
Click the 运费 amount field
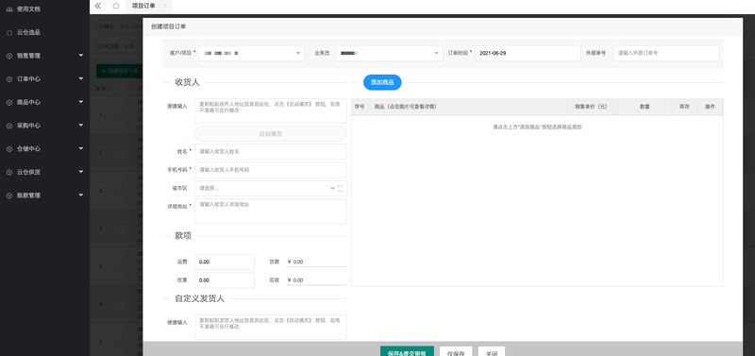click(x=225, y=263)
